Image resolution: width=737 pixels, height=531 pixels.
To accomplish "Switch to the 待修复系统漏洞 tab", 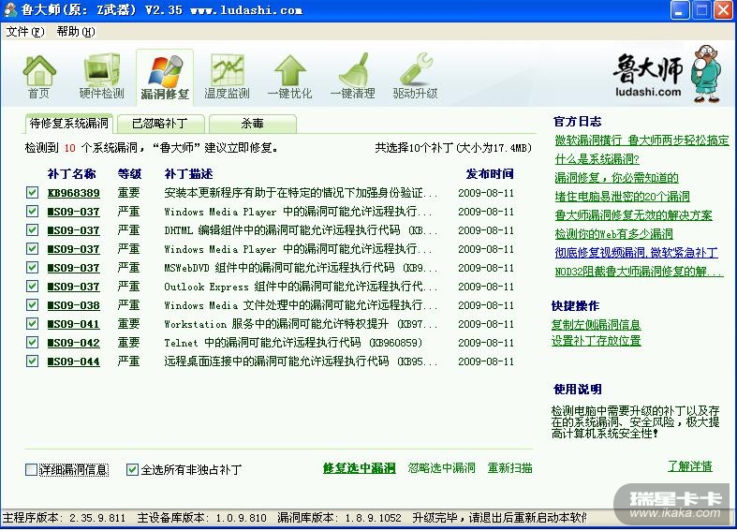I will pos(68,124).
